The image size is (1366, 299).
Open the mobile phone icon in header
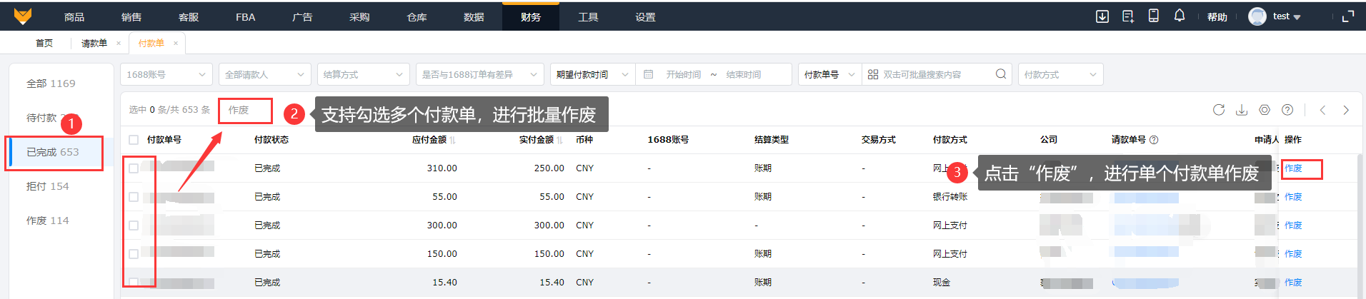pos(1153,16)
